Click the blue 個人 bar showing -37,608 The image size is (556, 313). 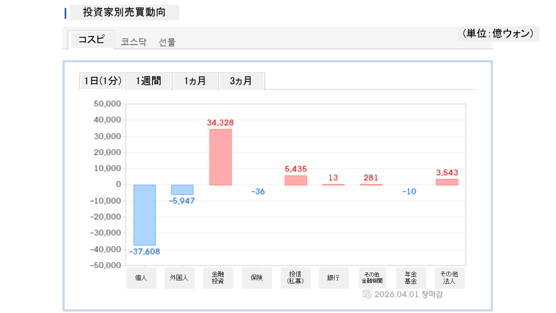144,215
